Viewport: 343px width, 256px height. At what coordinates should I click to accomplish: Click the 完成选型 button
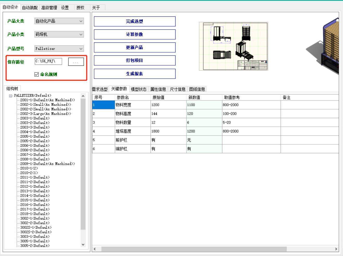pyautogui.click(x=134, y=21)
